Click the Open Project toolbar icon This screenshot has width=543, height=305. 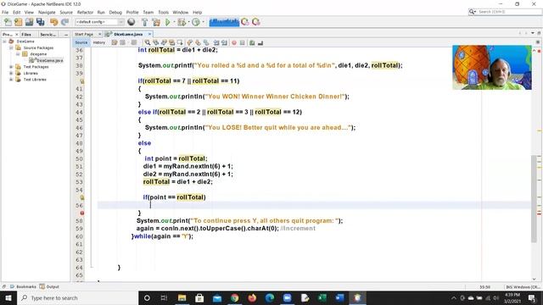tap(29, 22)
